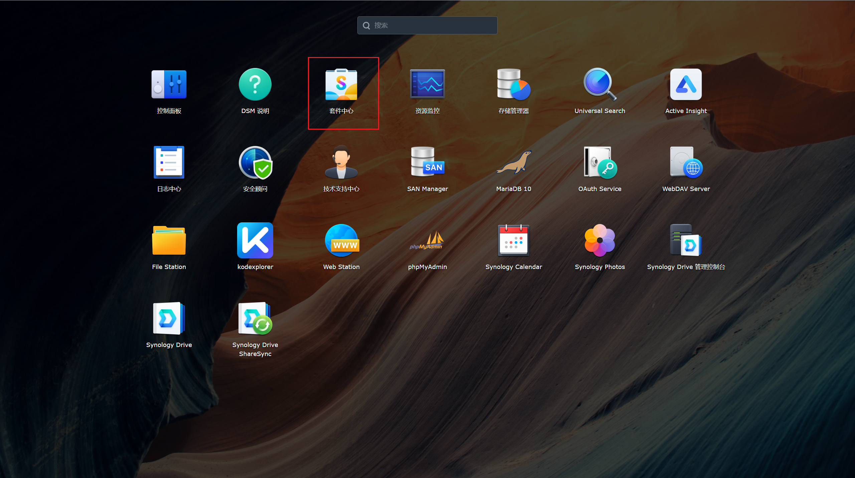Launch the 套件中心 package center icon

(x=341, y=84)
